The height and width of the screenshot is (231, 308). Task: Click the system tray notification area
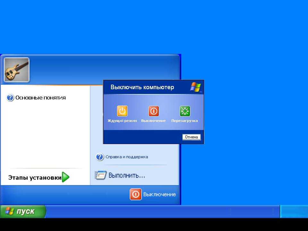pos(294,211)
